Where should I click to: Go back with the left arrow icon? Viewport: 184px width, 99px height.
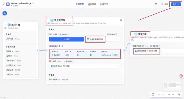point(4,4)
